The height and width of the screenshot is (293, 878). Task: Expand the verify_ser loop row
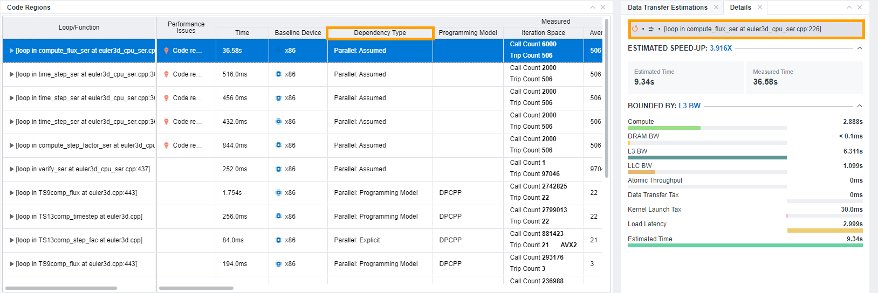click(x=11, y=169)
